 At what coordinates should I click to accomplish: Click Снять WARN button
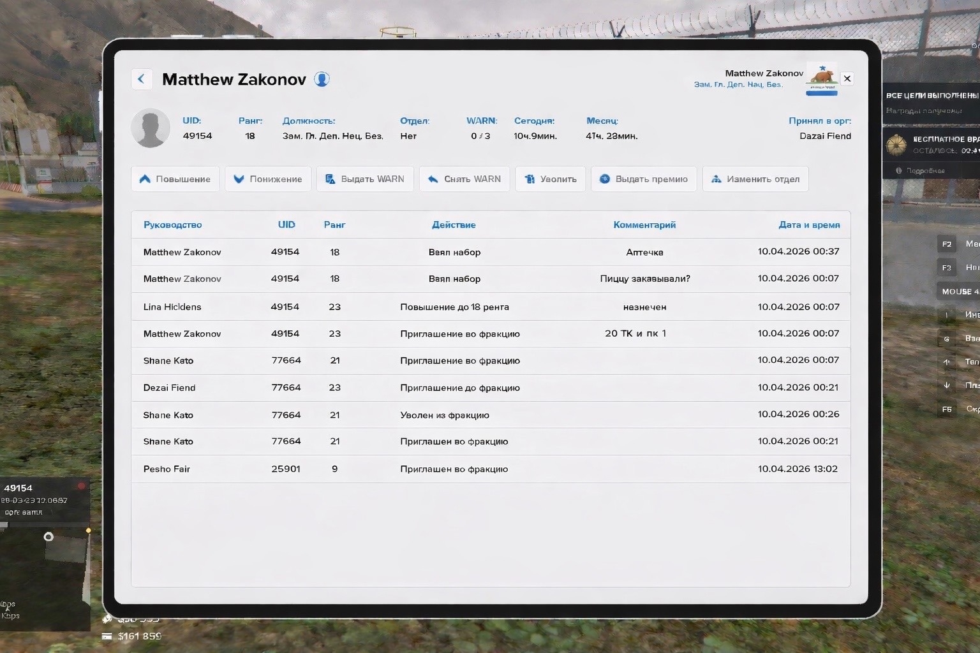(x=464, y=179)
